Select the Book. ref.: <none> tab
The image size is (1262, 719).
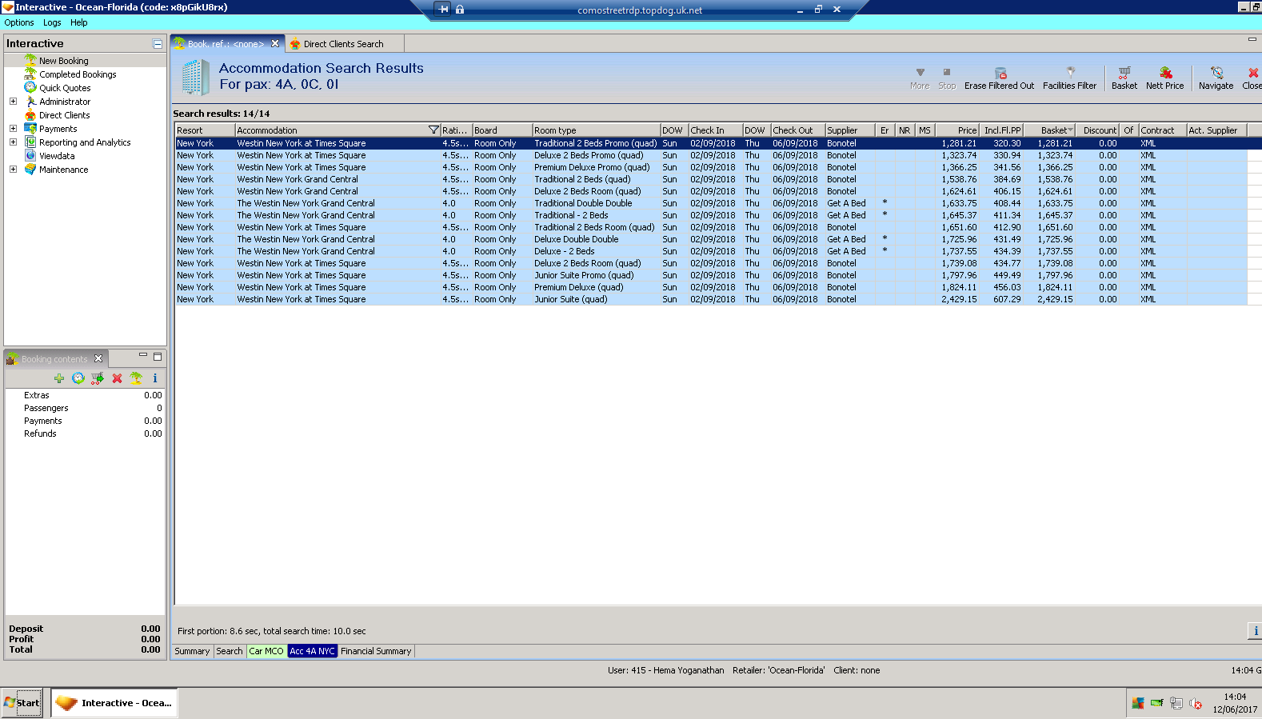click(227, 44)
